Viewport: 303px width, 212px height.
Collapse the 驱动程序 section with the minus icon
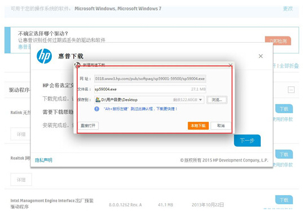pos(291,90)
